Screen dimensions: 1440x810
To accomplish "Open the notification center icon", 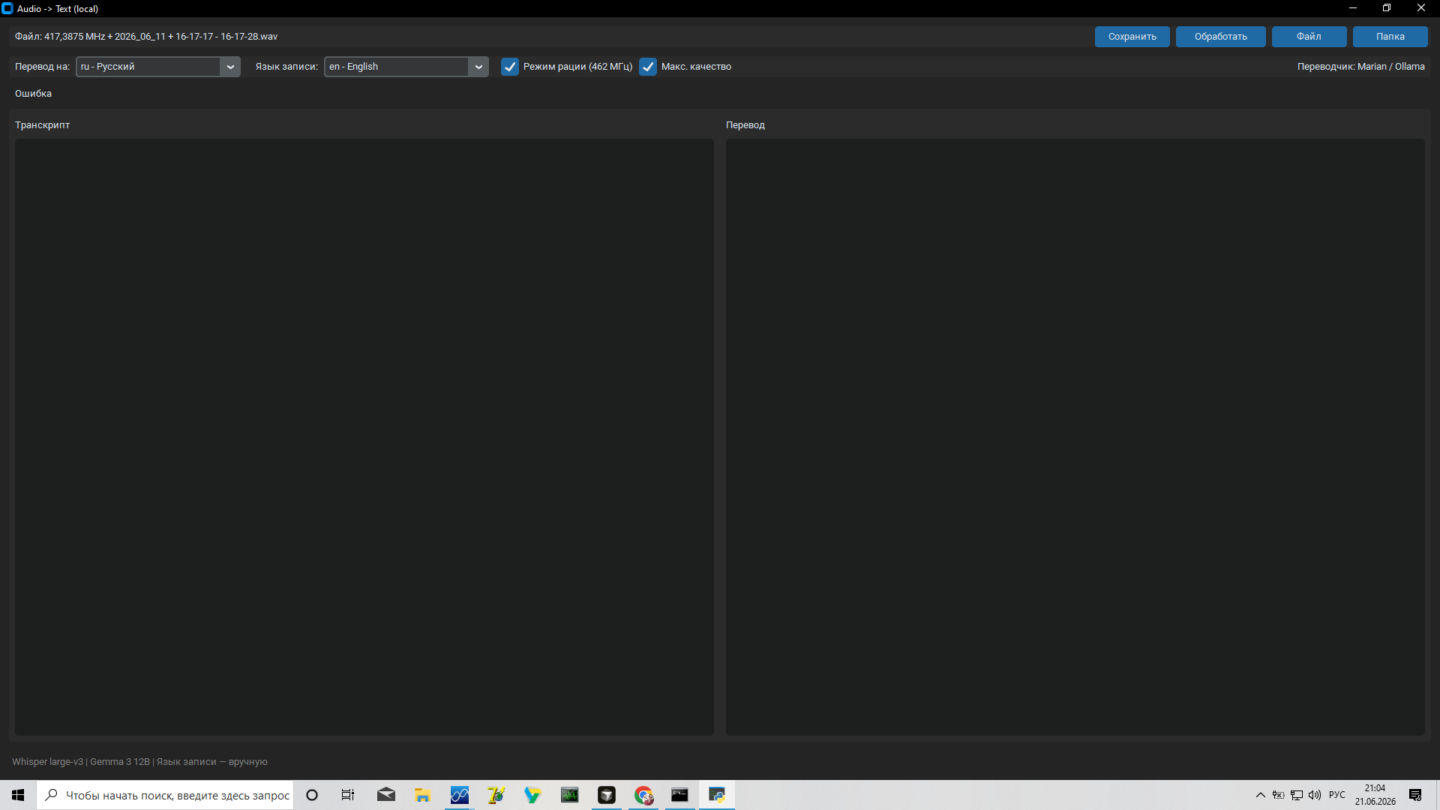I will tap(1415, 795).
